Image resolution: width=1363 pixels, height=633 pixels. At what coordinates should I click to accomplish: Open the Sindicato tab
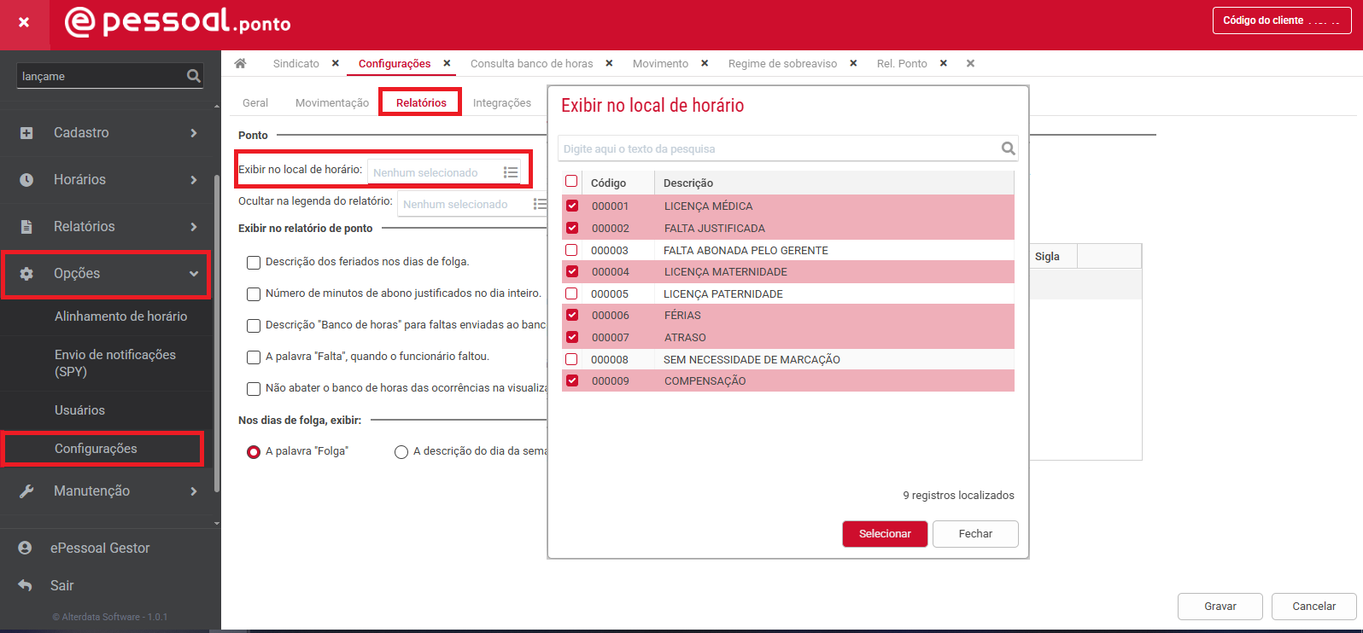(x=296, y=63)
